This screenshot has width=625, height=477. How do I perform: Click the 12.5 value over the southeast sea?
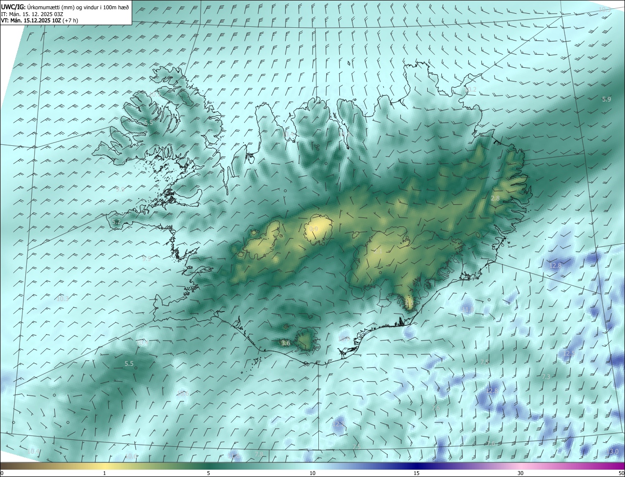tap(569, 353)
